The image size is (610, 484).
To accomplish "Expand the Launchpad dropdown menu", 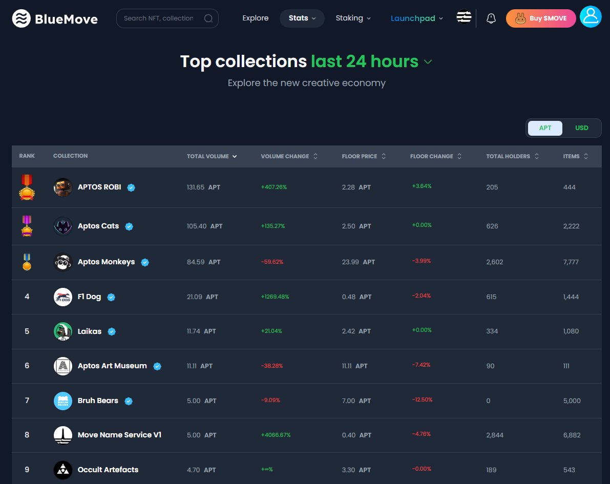I will 416,18.
